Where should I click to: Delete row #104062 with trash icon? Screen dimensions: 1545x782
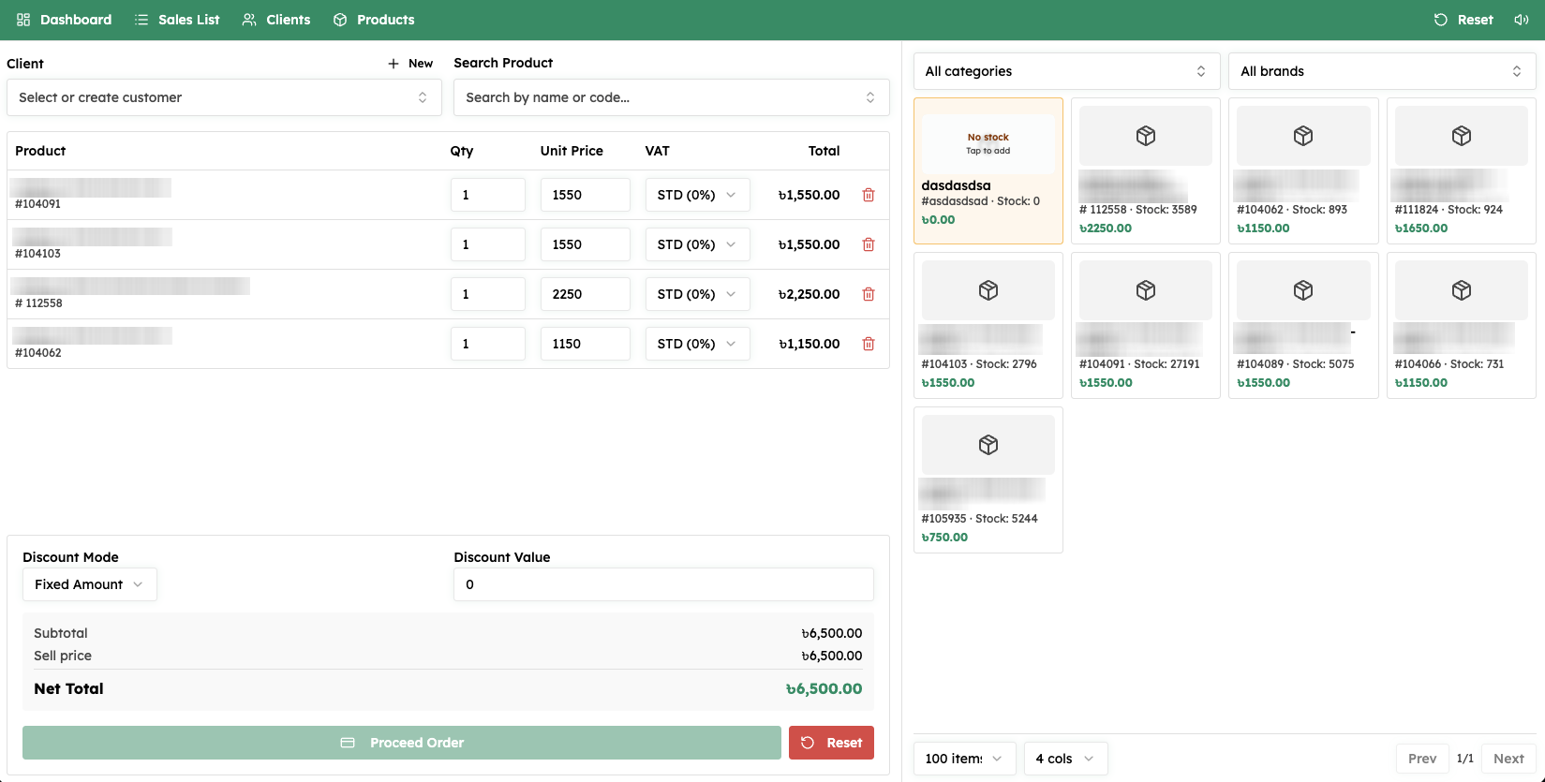point(869,344)
